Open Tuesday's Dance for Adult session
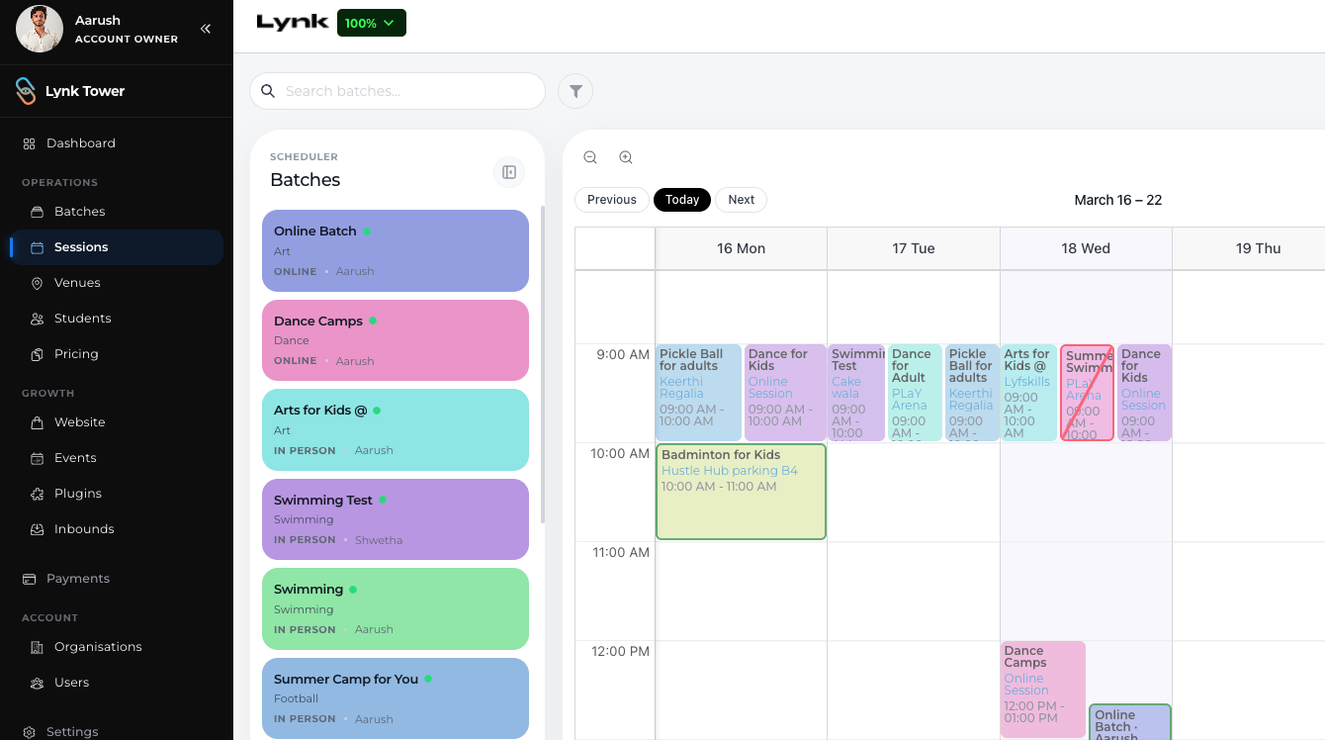The image size is (1325, 740). coord(915,393)
